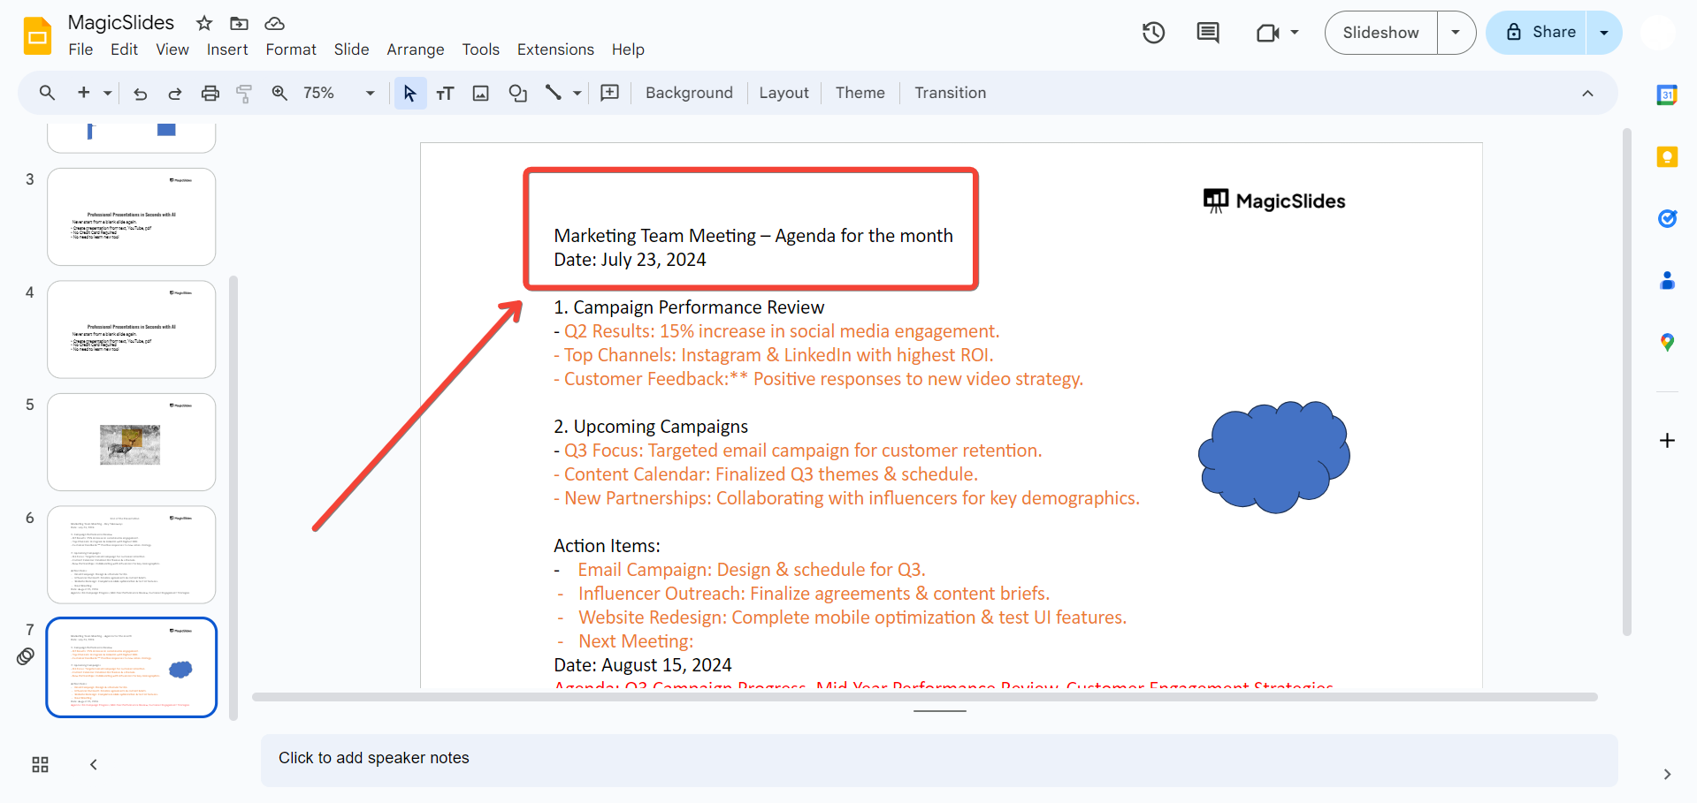Screen dimensions: 1697x803
Task: Select the shape tool icon
Action: tap(517, 94)
